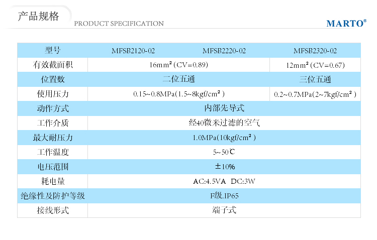Click the 12mm² (CV=0.67) cell
This screenshot has height=240, width=377.
coord(315,65)
